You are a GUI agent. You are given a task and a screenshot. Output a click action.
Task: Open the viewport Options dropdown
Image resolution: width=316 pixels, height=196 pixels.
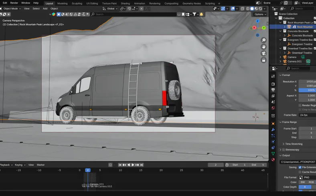(260, 14)
